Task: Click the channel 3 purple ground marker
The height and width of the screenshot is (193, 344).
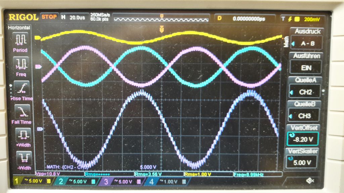Action: coord(38,67)
